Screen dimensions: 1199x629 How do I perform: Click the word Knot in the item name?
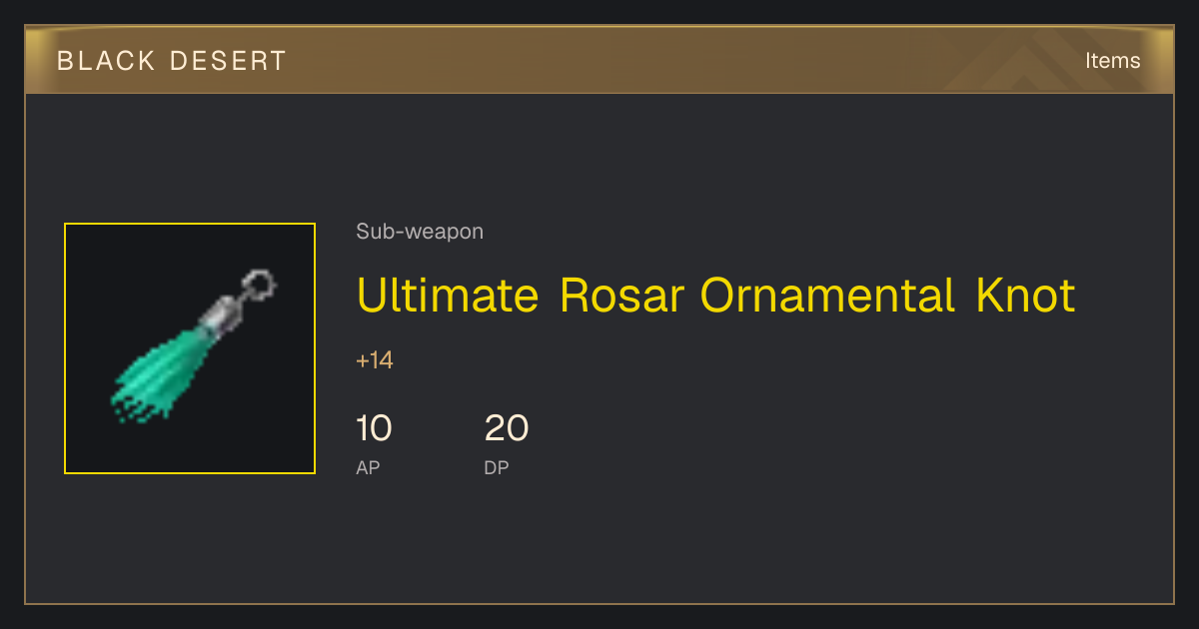[1025, 296]
